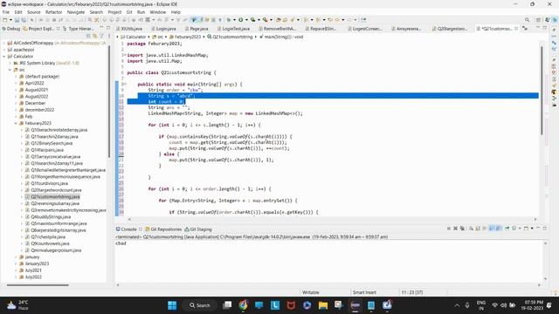Click Calculator in the editor breadcrumb
The height and width of the screenshot is (314, 559).
pyautogui.click(x=135, y=37)
